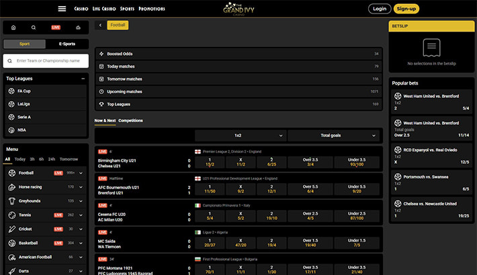The width and height of the screenshot is (477, 275).
Task: Open the Boosted Odds row
Action: [x=238, y=54]
